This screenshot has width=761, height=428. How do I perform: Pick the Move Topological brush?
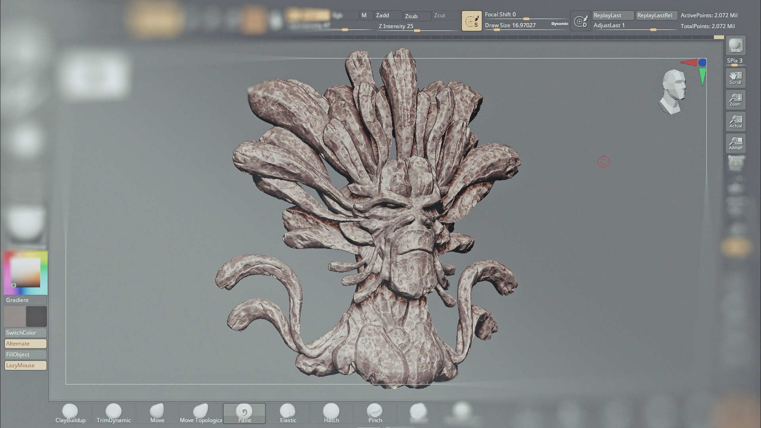pos(201,414)
